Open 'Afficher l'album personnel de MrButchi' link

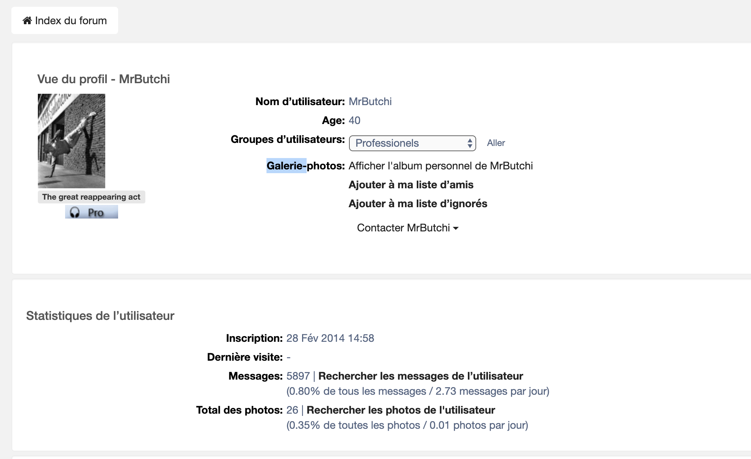[441, 166]
